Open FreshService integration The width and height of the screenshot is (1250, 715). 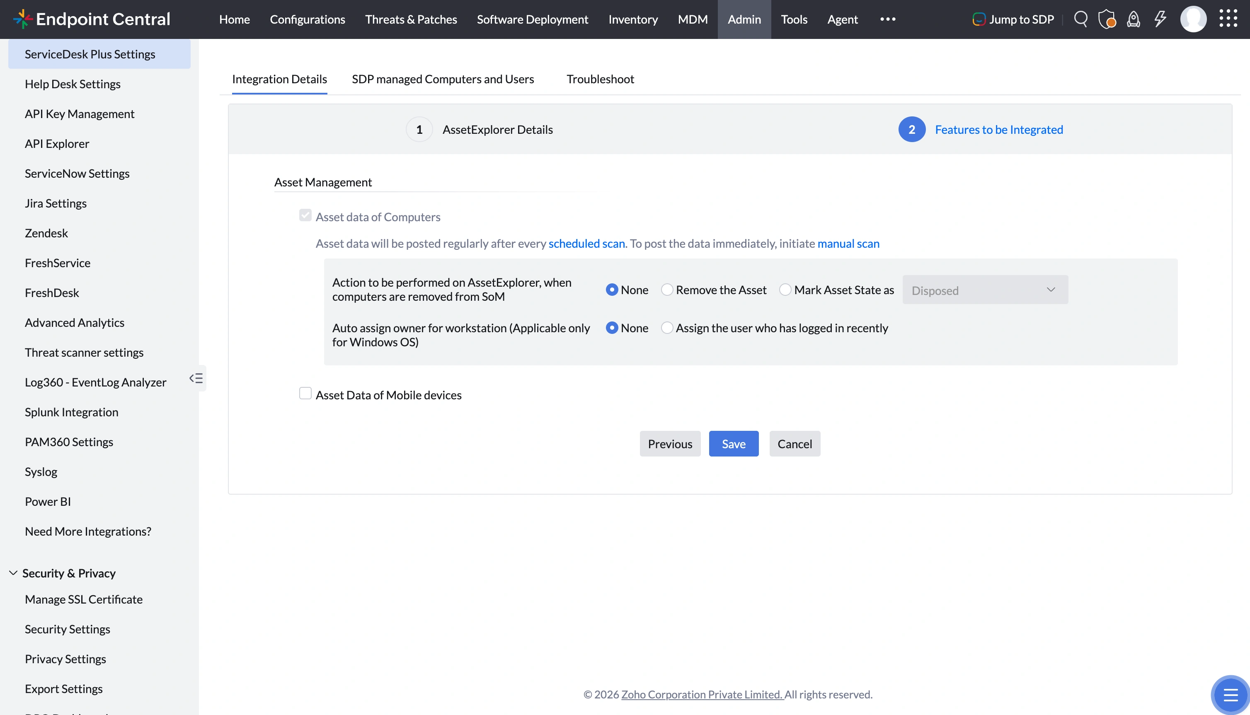58,263
